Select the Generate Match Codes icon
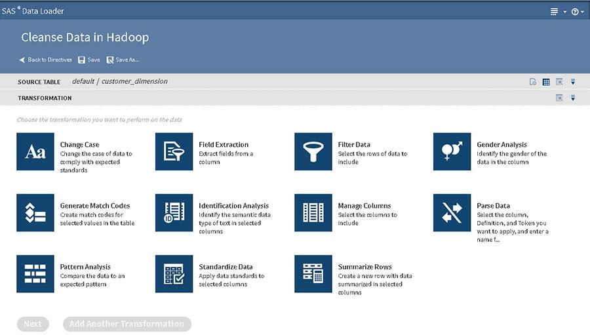The image size is (590, 335). point(35,212)
